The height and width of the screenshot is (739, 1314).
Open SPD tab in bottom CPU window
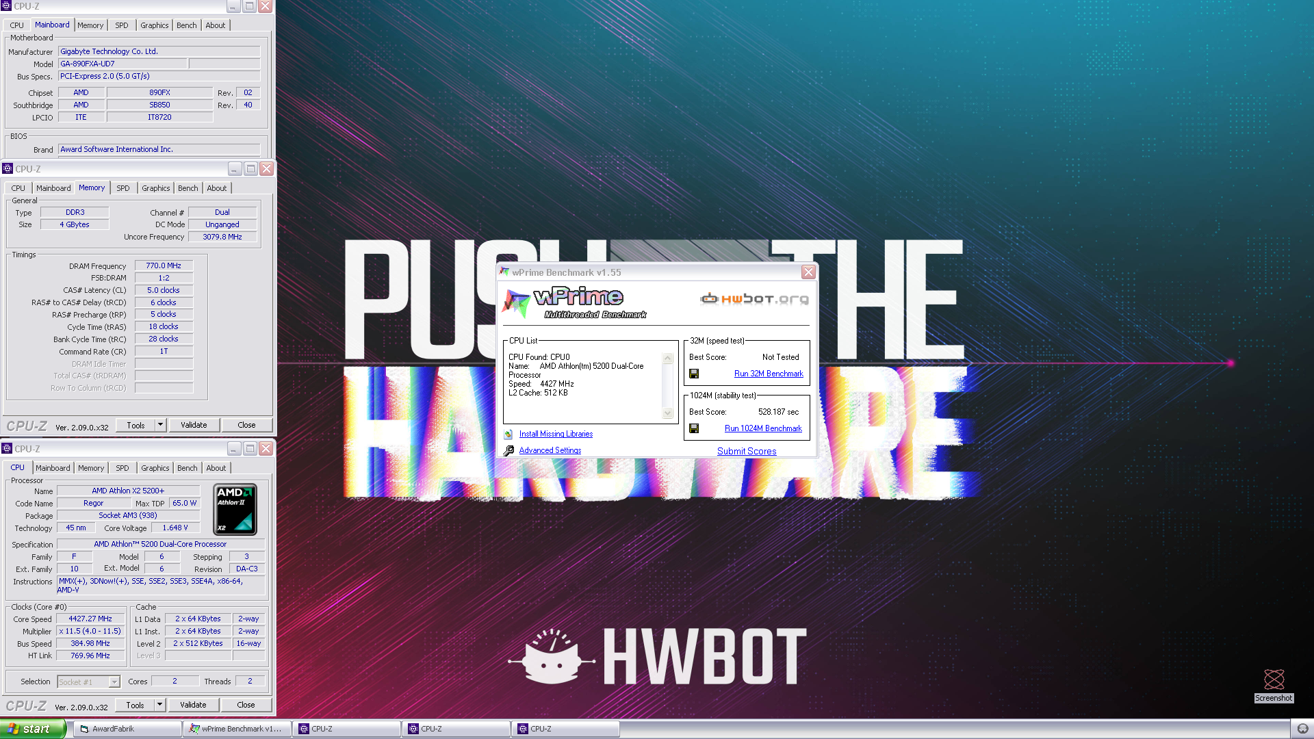coord(123,468)
